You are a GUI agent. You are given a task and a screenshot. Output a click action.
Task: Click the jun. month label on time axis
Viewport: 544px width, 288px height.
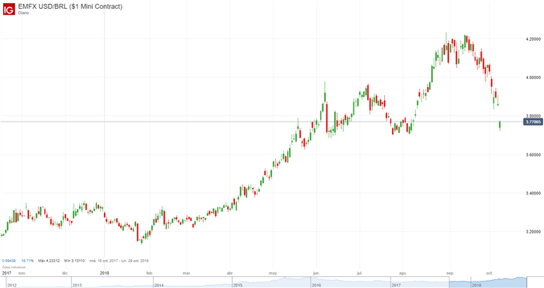click(x=316, y=274)
